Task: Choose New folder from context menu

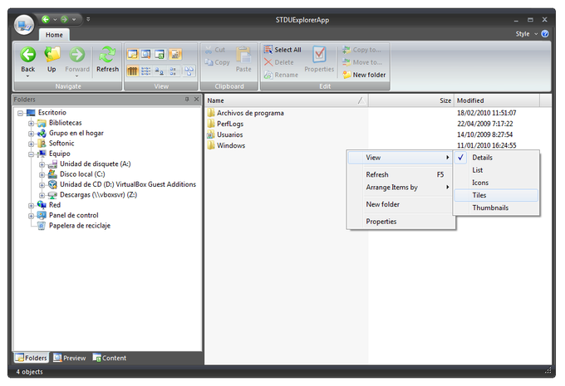Action: 400,204
